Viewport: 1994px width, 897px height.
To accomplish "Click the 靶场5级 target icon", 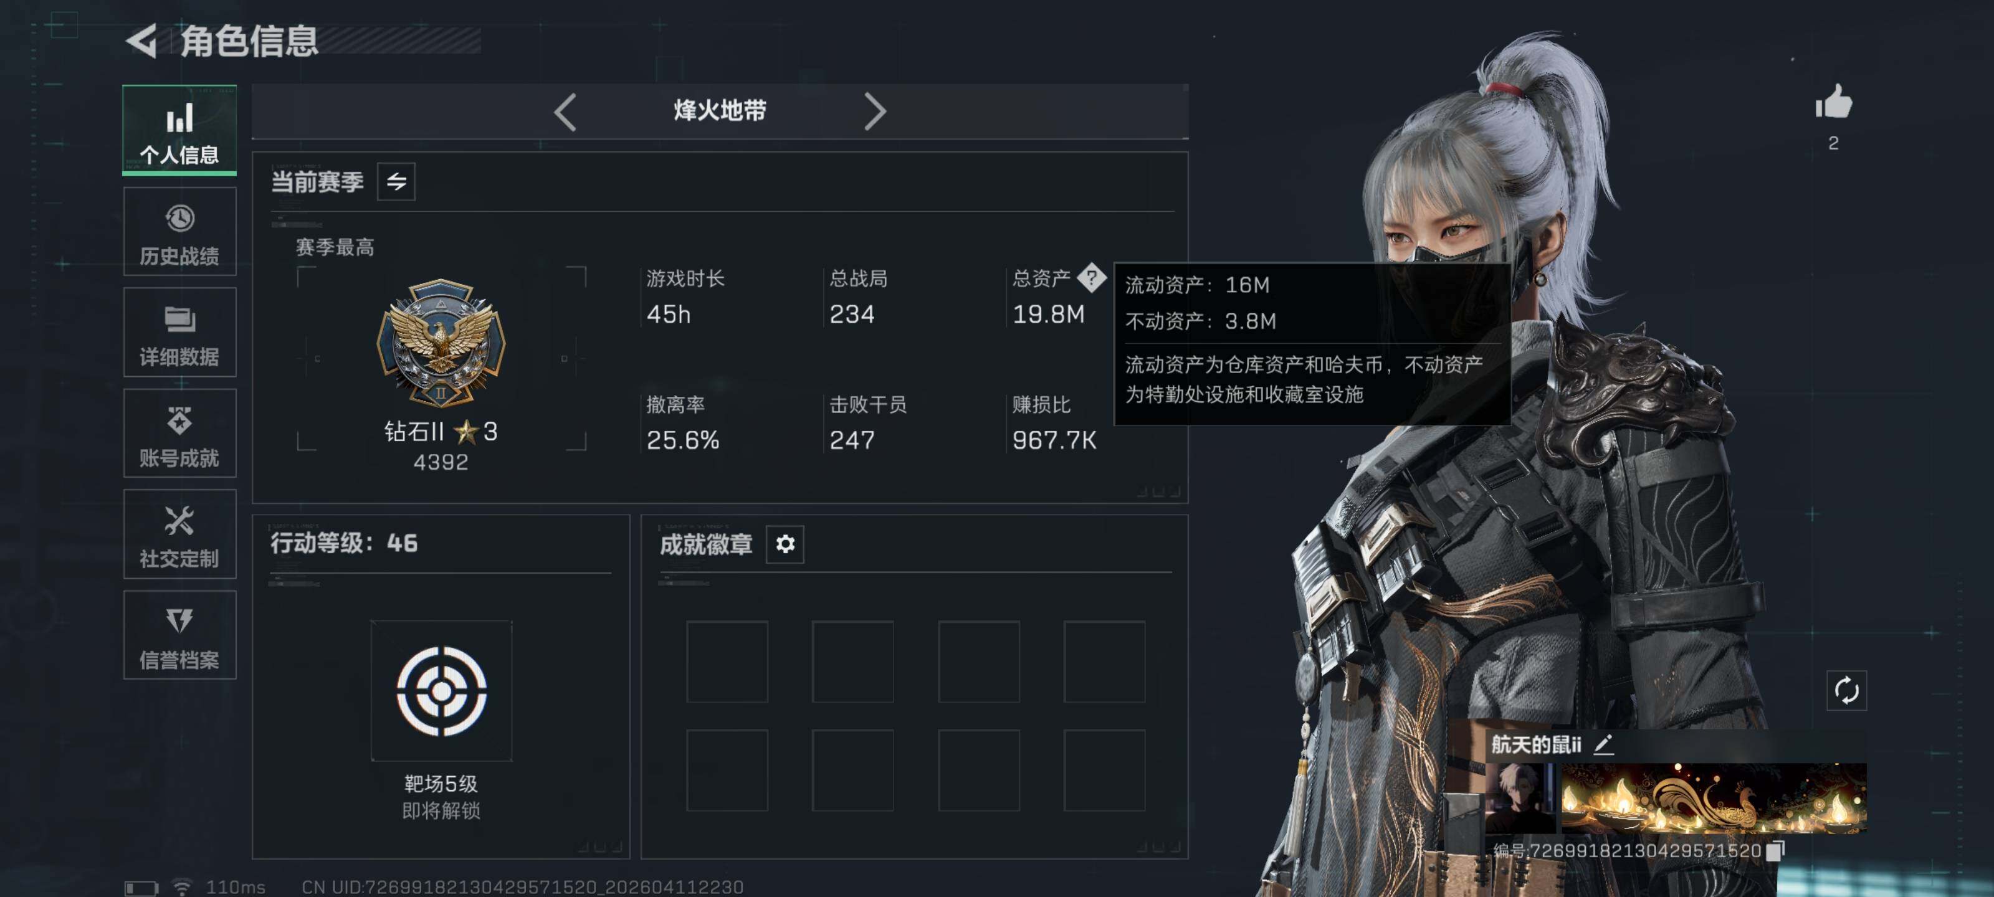I will 441,690.
